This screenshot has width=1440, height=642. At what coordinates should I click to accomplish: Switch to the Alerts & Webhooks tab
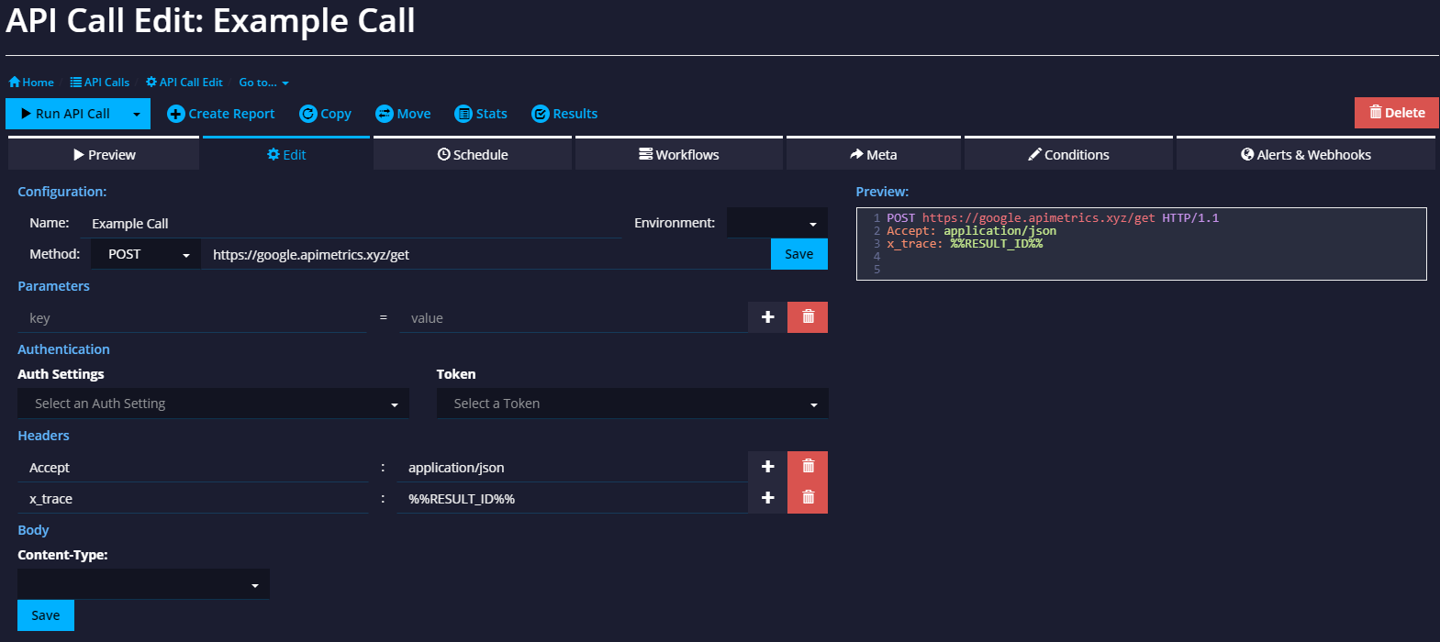coord(1306,154)
